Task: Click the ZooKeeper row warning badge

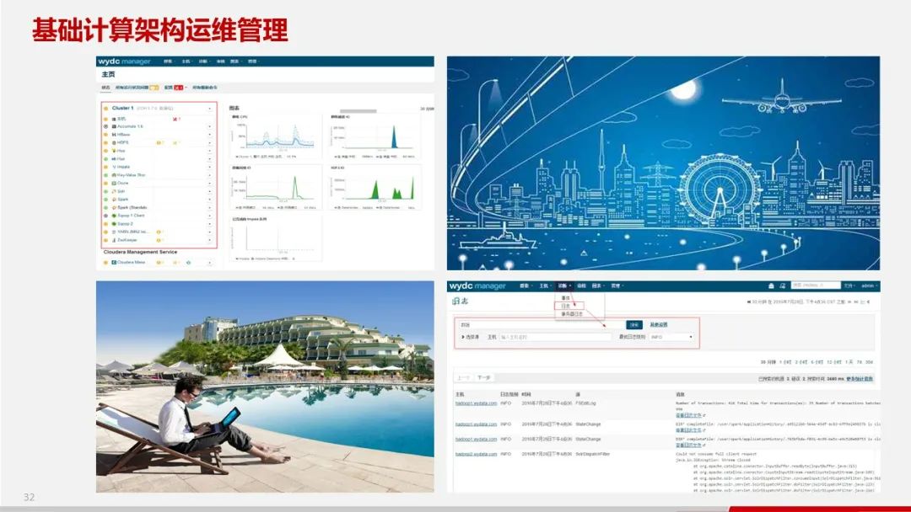Action: pyautogui.click(x=159, y=240)
